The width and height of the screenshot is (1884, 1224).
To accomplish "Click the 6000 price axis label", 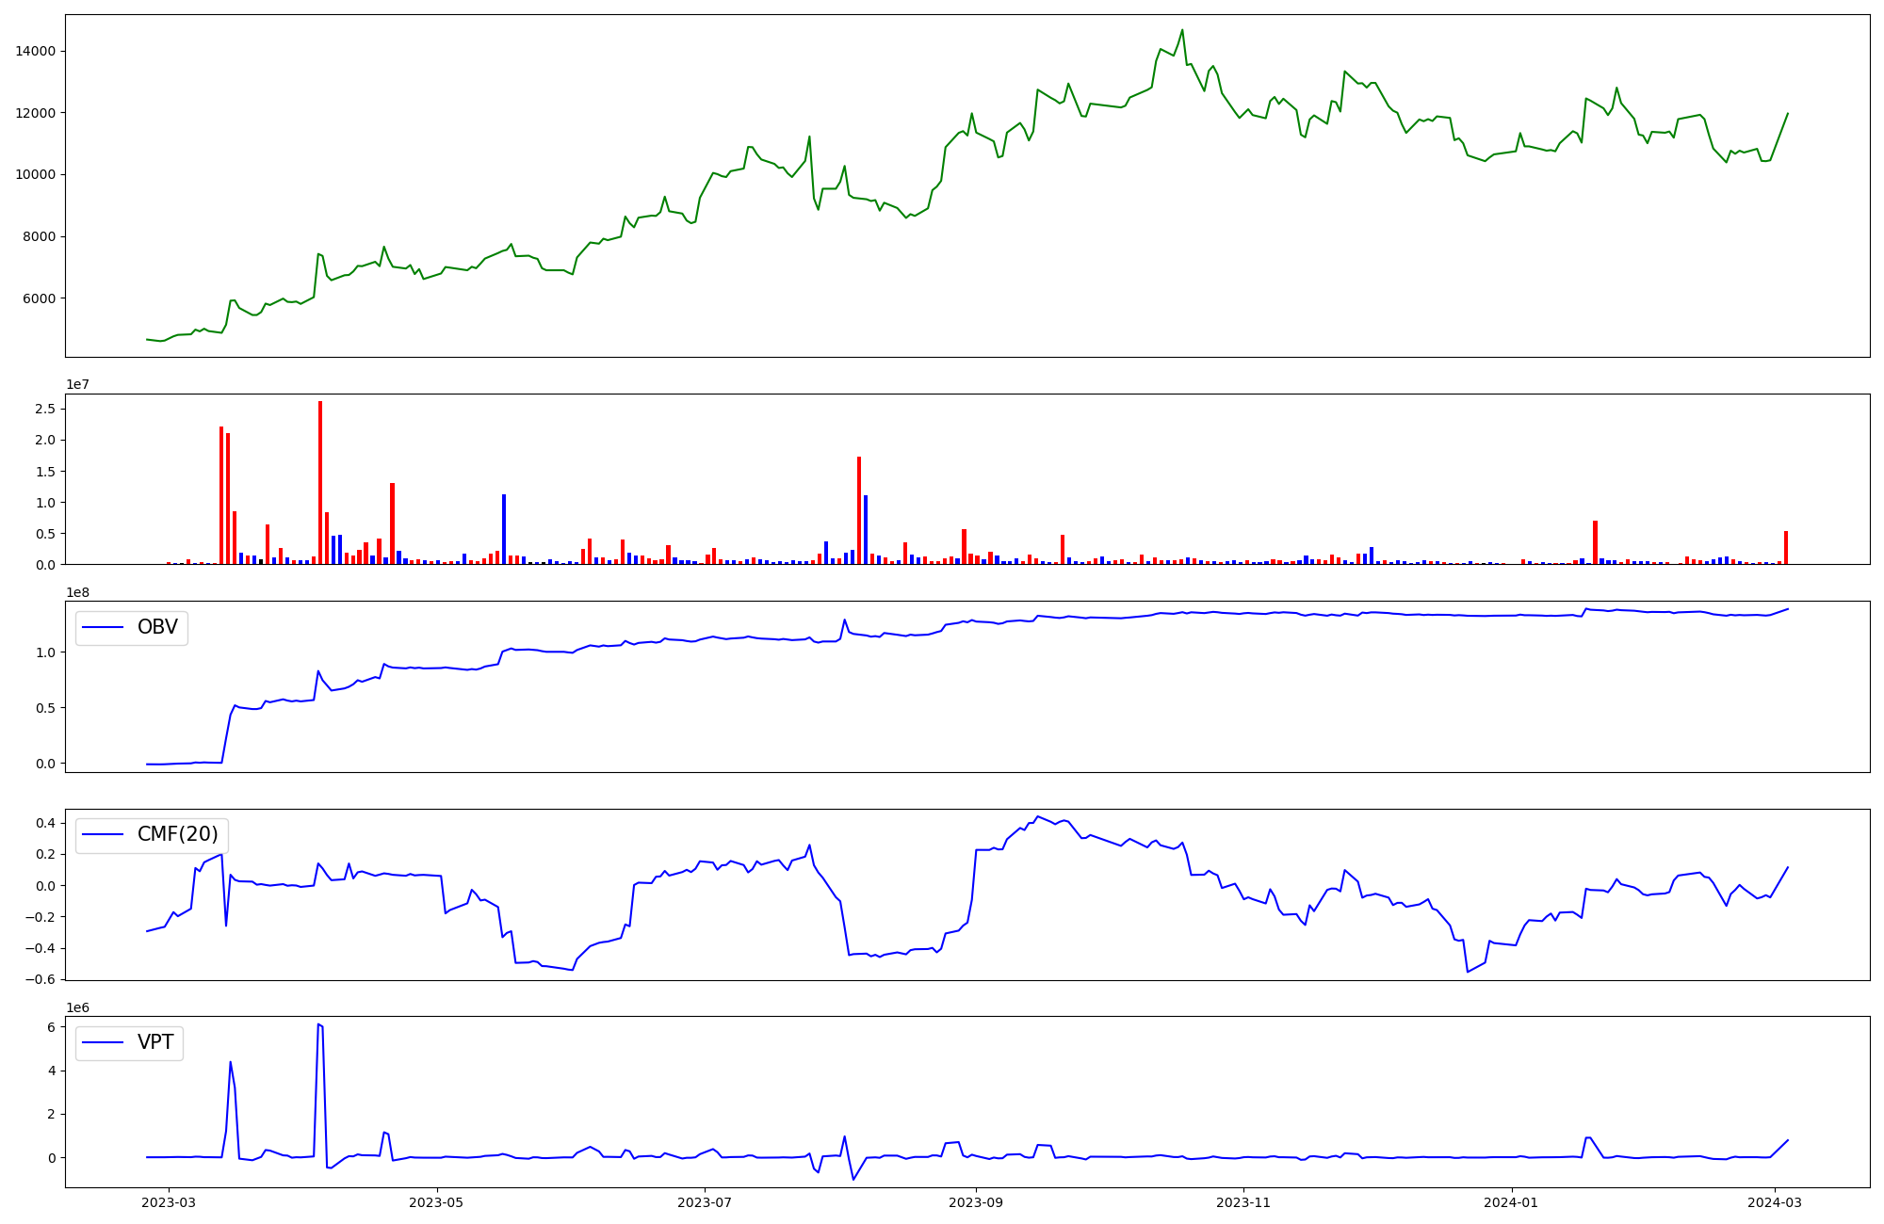I will tap(39, 298).
